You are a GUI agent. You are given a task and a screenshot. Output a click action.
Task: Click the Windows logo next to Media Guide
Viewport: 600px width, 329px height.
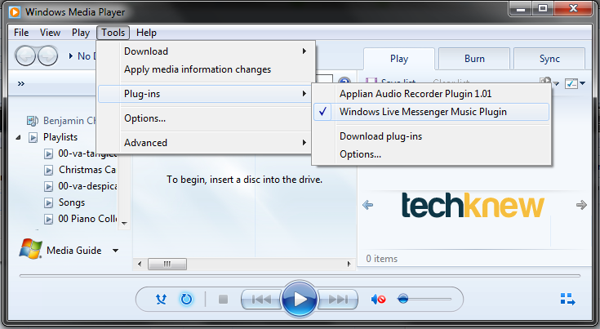pyautogui.click(x=31, y=249)
